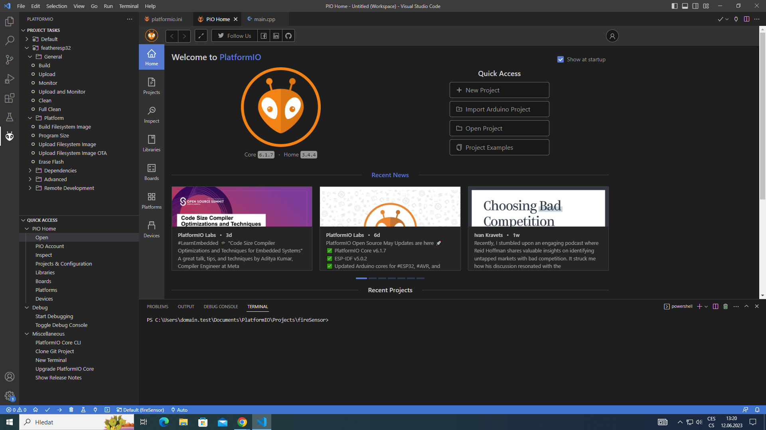Switch to the PROBLEMS panel tab
The image size is (766, 430).
(157, 307)
